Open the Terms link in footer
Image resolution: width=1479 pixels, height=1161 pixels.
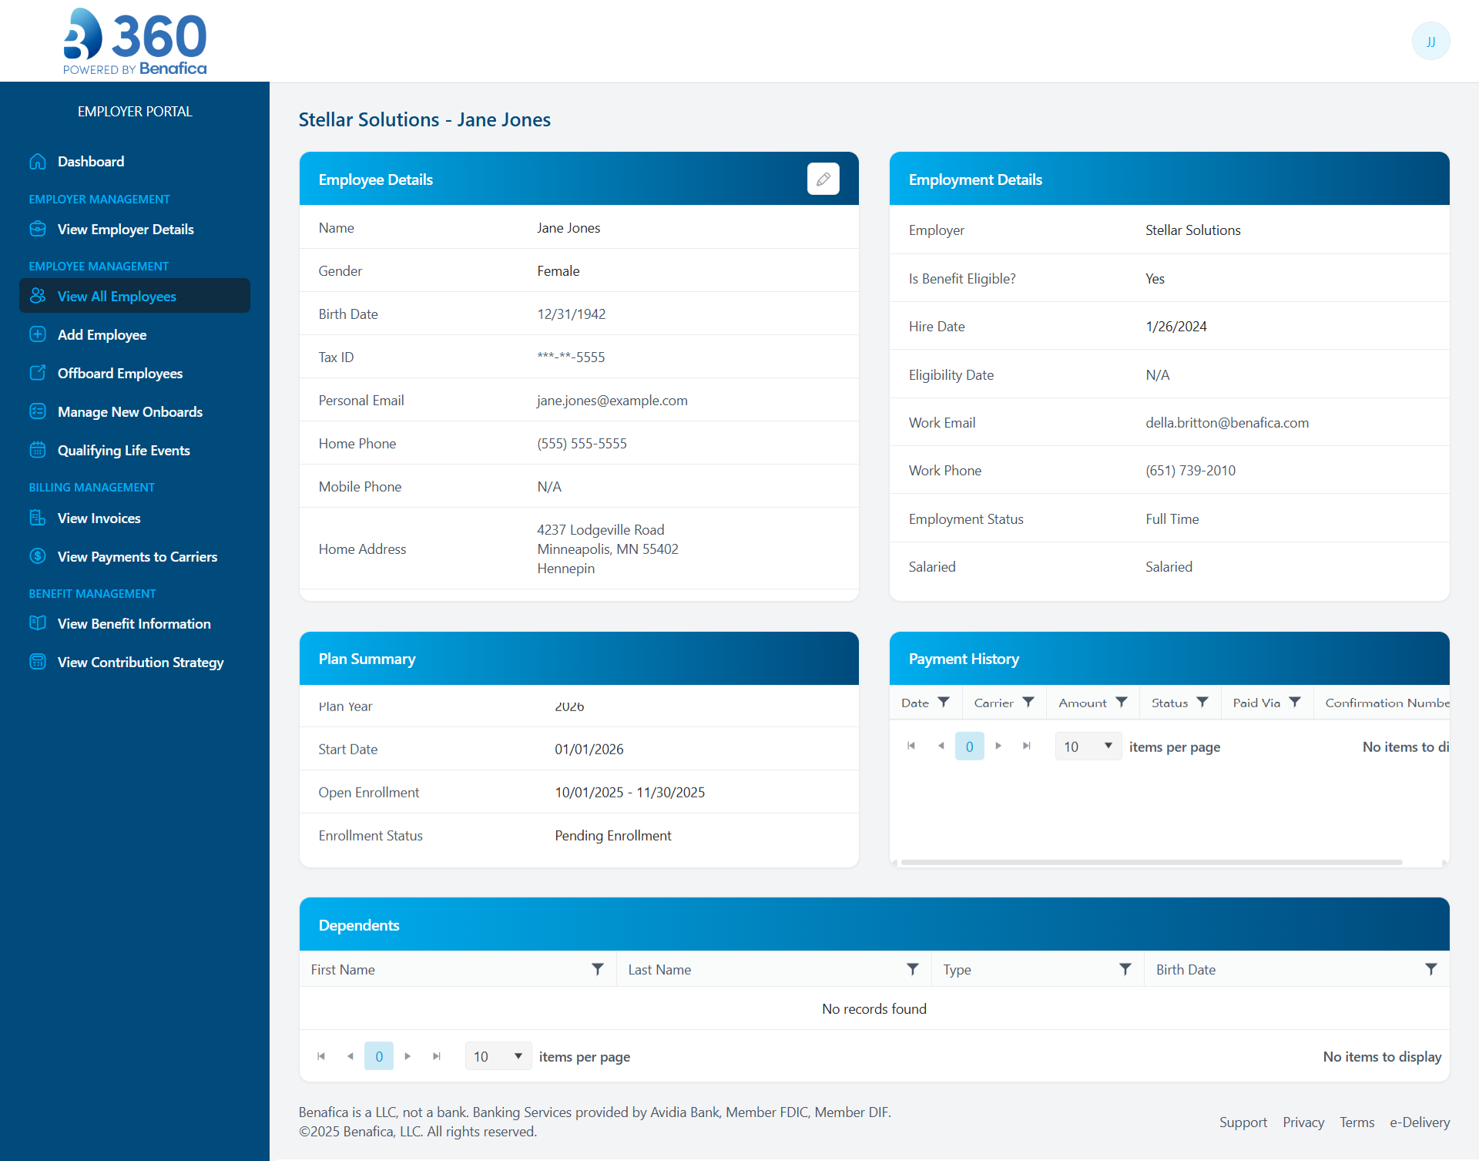[1357, 1122]
